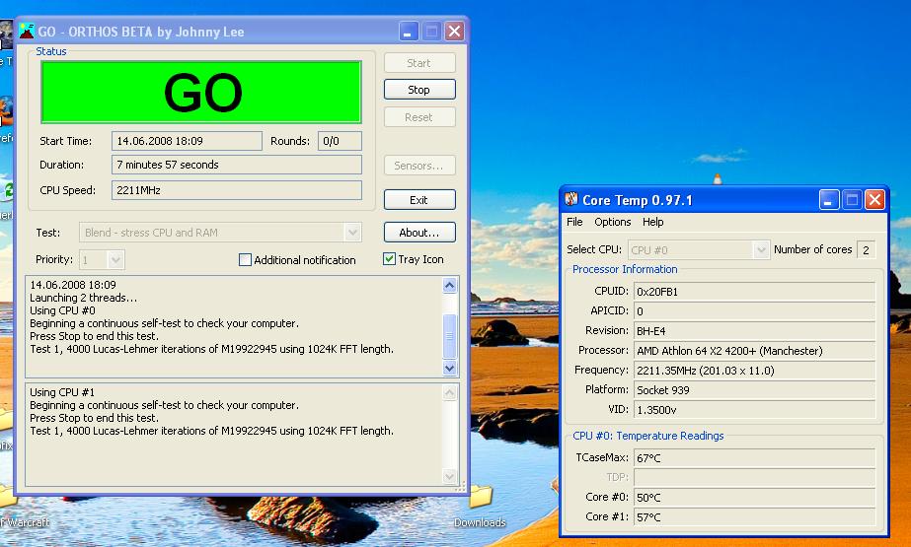Click the Downloads folder icon on desktop
The image size is (911, 547).
pos(481,498)
